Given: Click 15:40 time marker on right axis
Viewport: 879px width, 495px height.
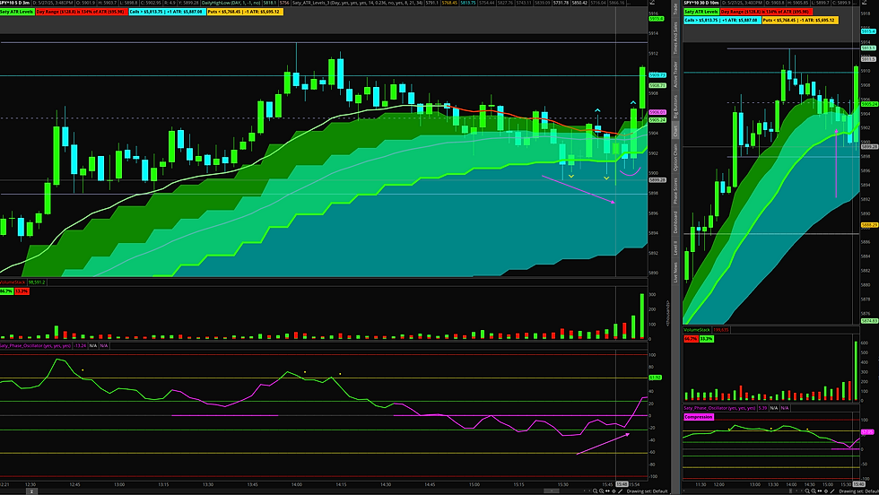Looking at the screenshot, I should tap(858, 484).
